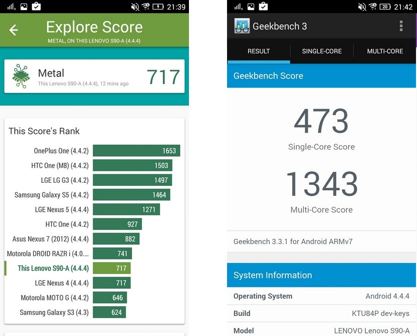Screen dimensions: 417x336
Task: Tap the Wi-Fi icon in left status bar
Action: [x=146, y=7]
